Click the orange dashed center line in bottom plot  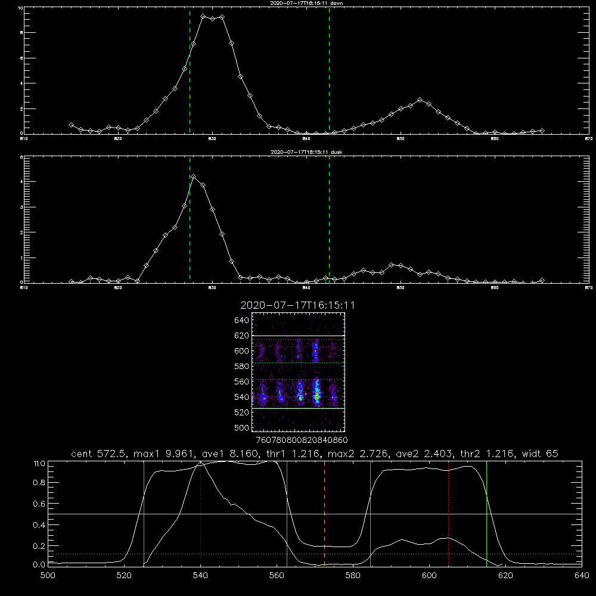click(x=324, y=513)
